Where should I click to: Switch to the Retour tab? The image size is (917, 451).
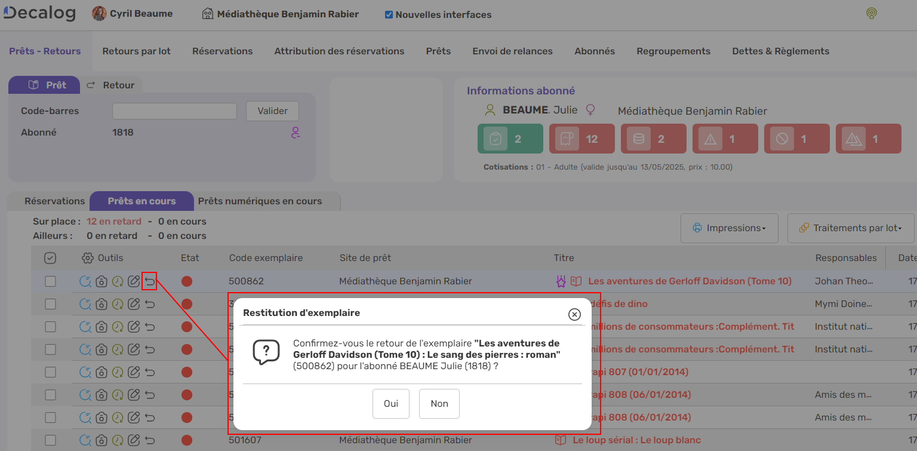point(112,85)
